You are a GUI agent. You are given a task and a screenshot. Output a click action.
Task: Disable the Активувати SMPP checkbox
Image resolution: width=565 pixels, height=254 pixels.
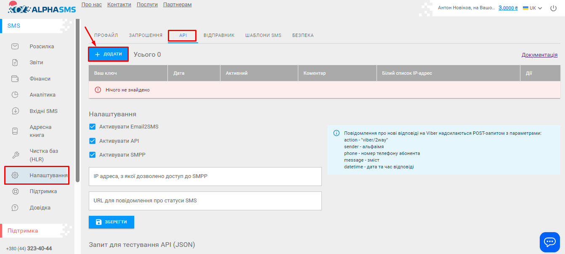click(x=93, y=155)
